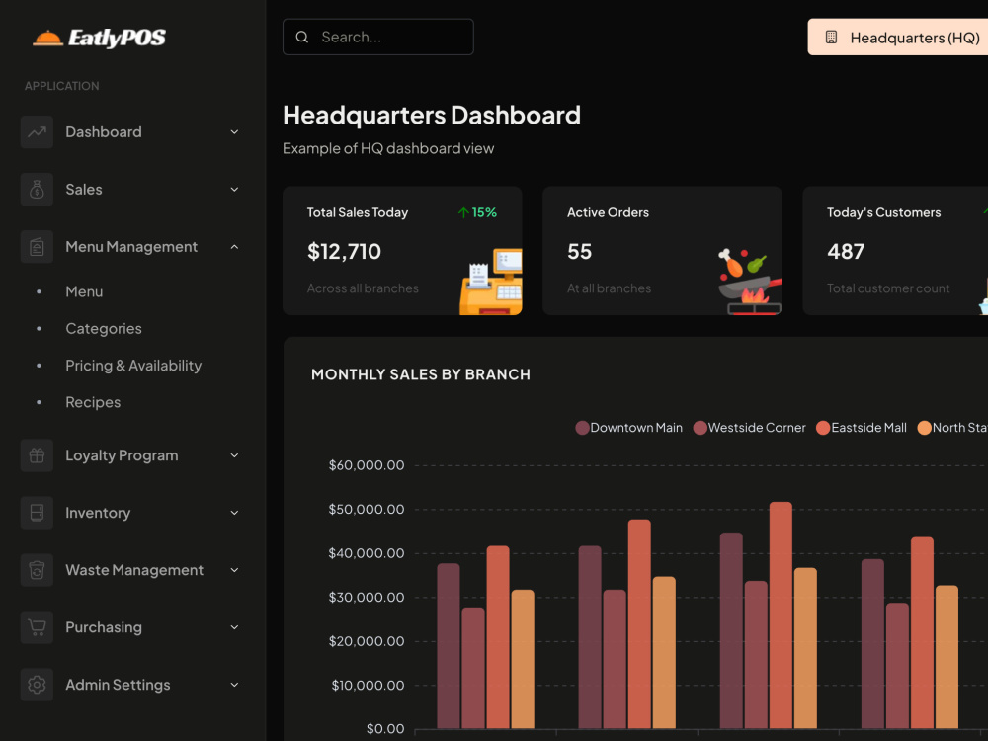Open the Headquarters (HQ) branch selector
This screenshot has width=988, height=741.
pyautogui.click(x=898, y=38)
